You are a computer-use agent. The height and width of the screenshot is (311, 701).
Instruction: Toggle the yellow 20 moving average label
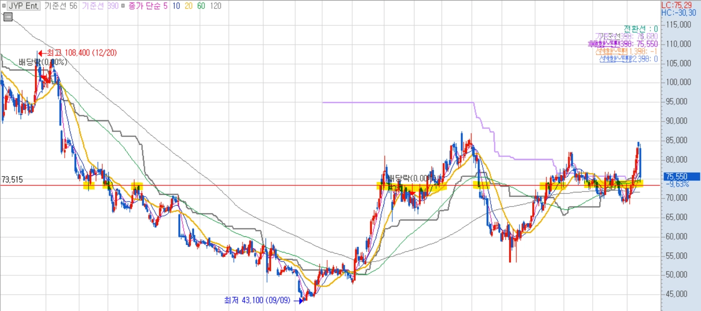pyautogui.click(x=189, y=6)
